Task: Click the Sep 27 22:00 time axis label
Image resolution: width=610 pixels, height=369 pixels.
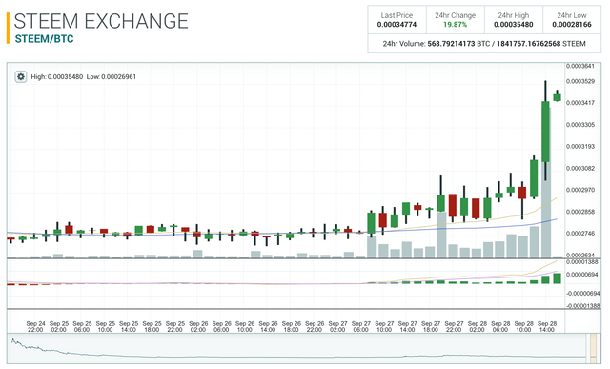Action: pos(454,327)
